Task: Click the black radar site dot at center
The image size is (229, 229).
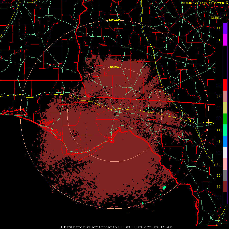Action: point(114,114)
